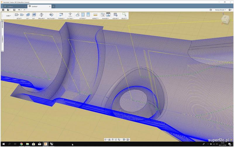Click the Inspect measure icon
Viewport: 234px width, 147px height.
click(95, 14)
